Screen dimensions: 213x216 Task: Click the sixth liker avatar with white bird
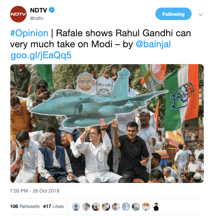(126, 207)
